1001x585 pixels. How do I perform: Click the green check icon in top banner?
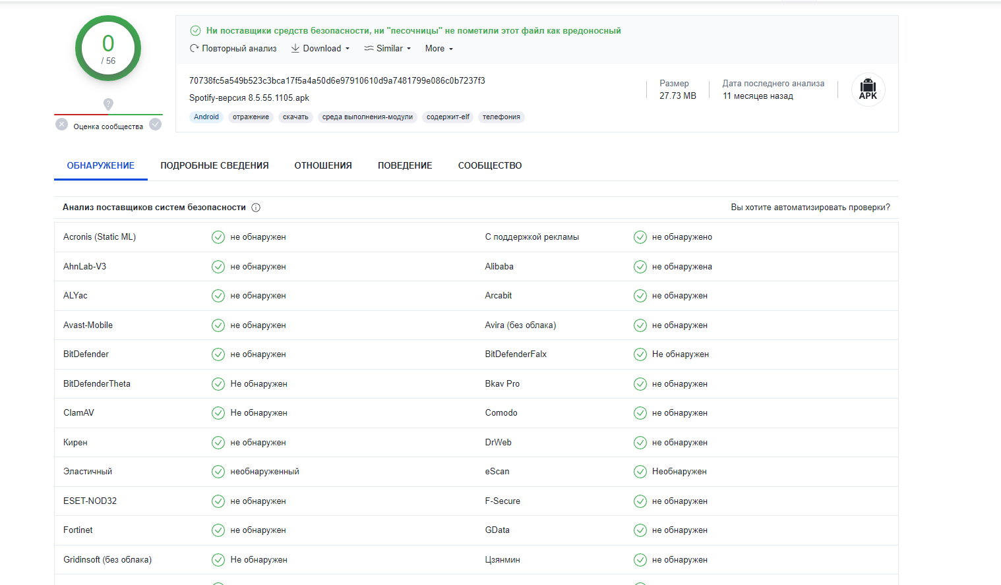[x=195, y=31]
